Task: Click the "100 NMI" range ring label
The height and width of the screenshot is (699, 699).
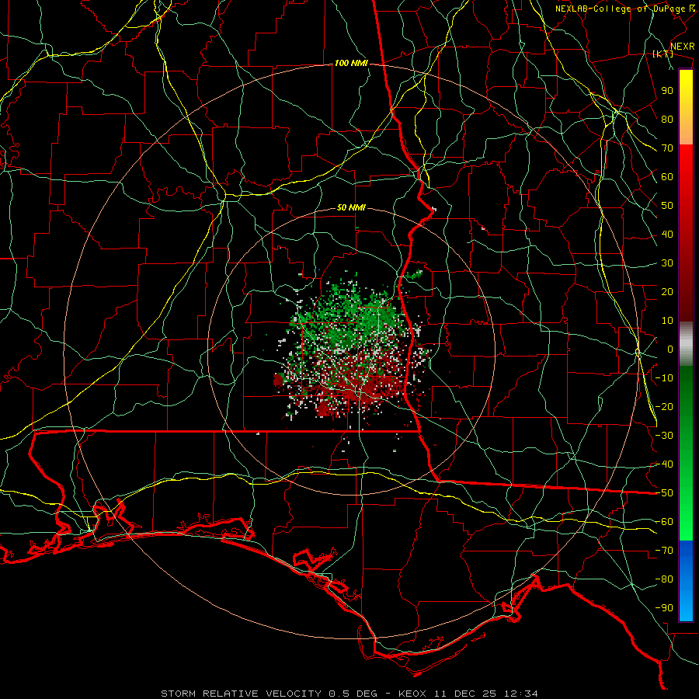Action: pos(351,64)
